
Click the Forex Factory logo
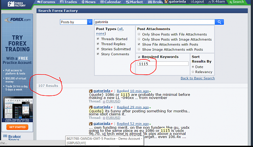point(17,4)
